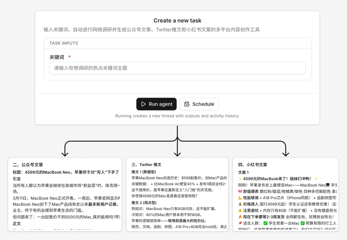The height and width of the screenshot is (240, 347).
Task: Click the description starting with 输入关键词
Action: click(x=152, y=30)
